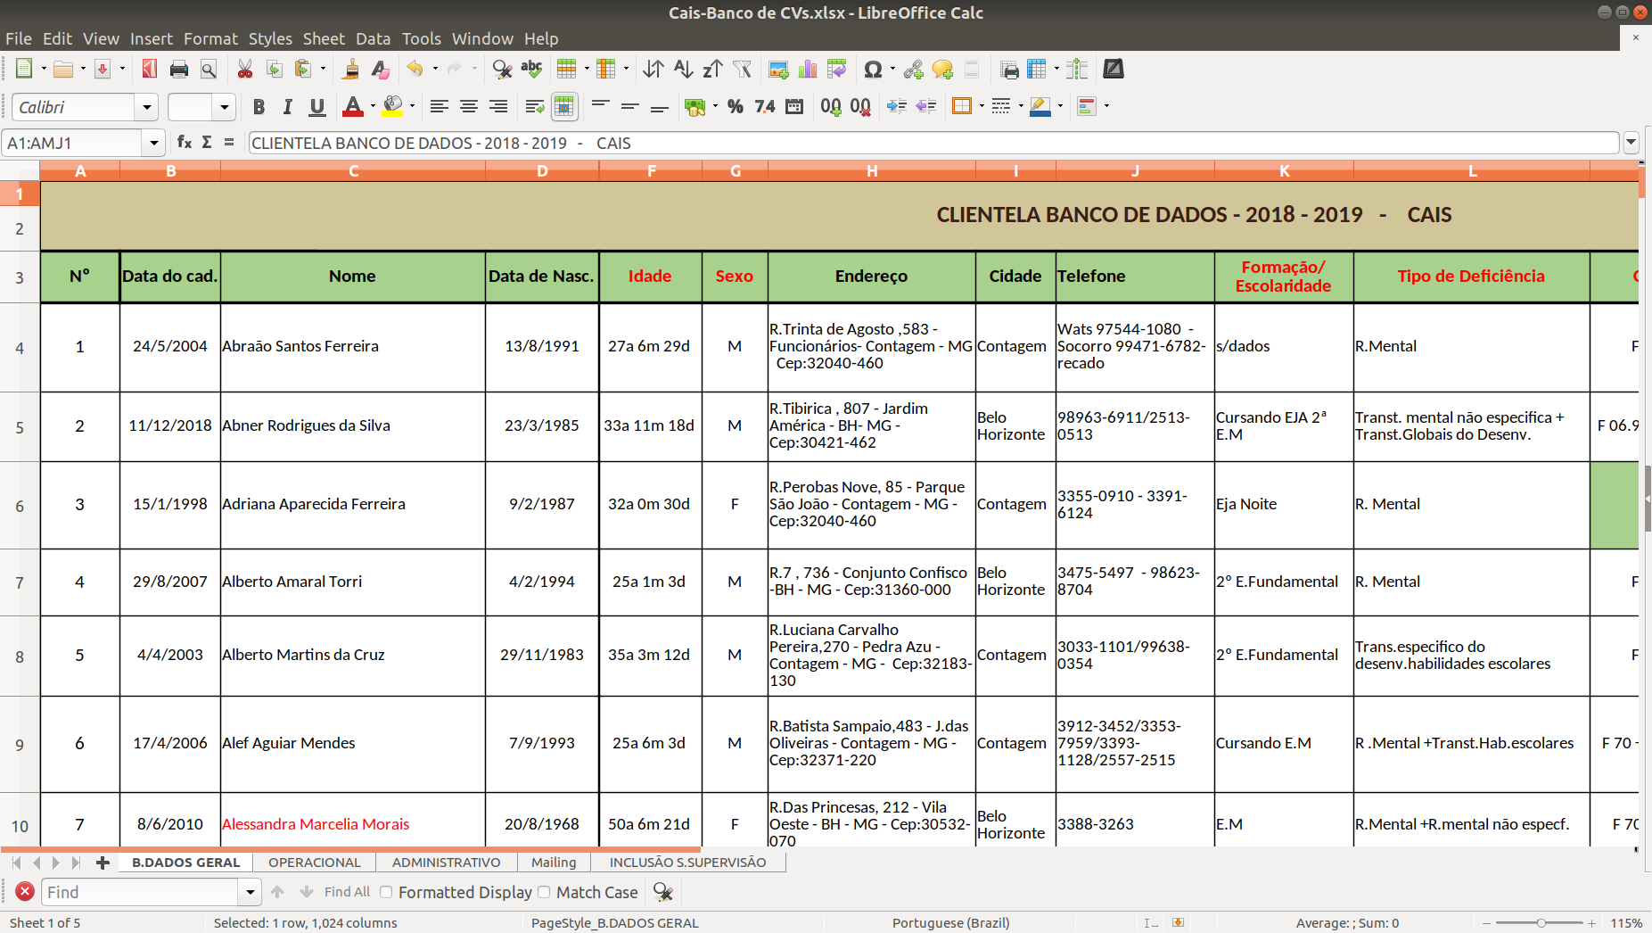Screen dimensions: 1652x933
Task: Click the Cut scissors icon
Action: (x=244, y=70)
